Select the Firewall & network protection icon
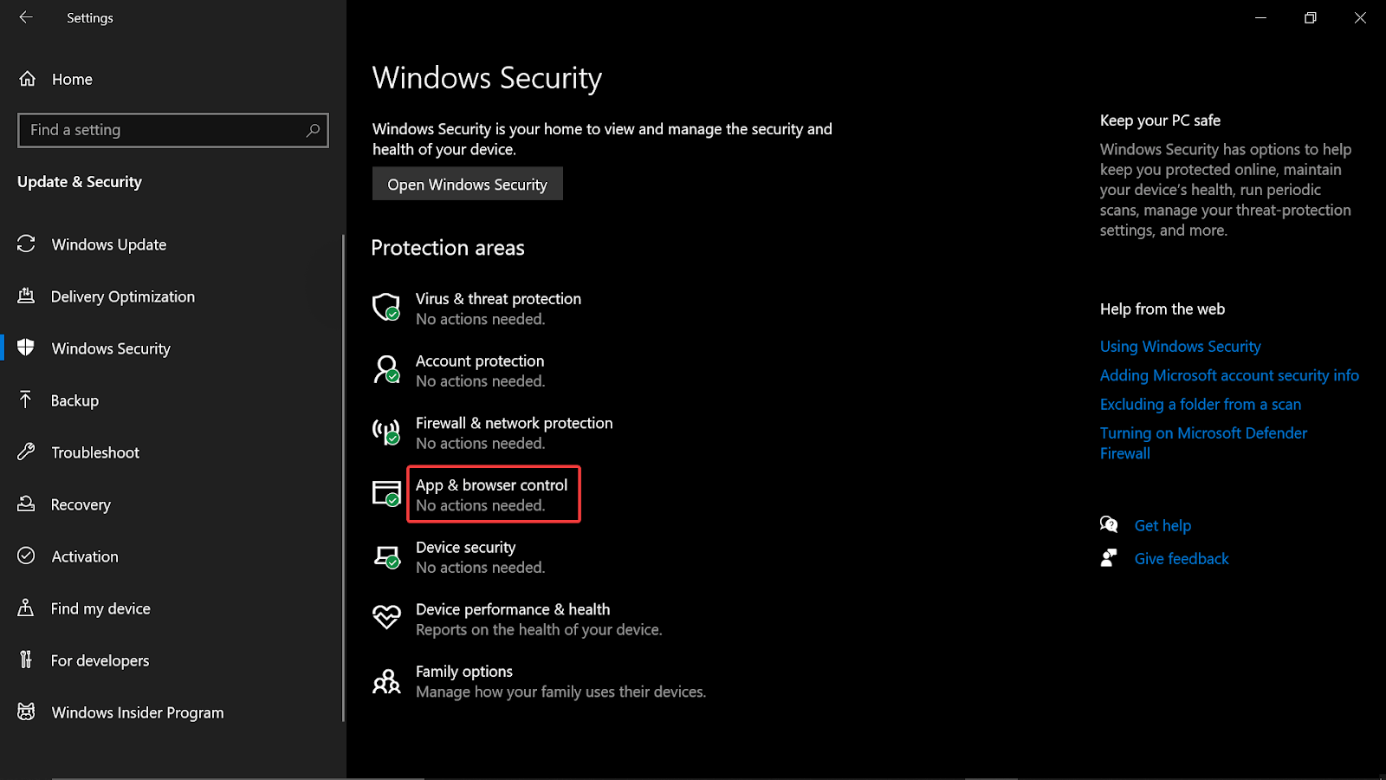Image resolution: width=1386 pixels, height=780 pixels. tap(387, 432)
